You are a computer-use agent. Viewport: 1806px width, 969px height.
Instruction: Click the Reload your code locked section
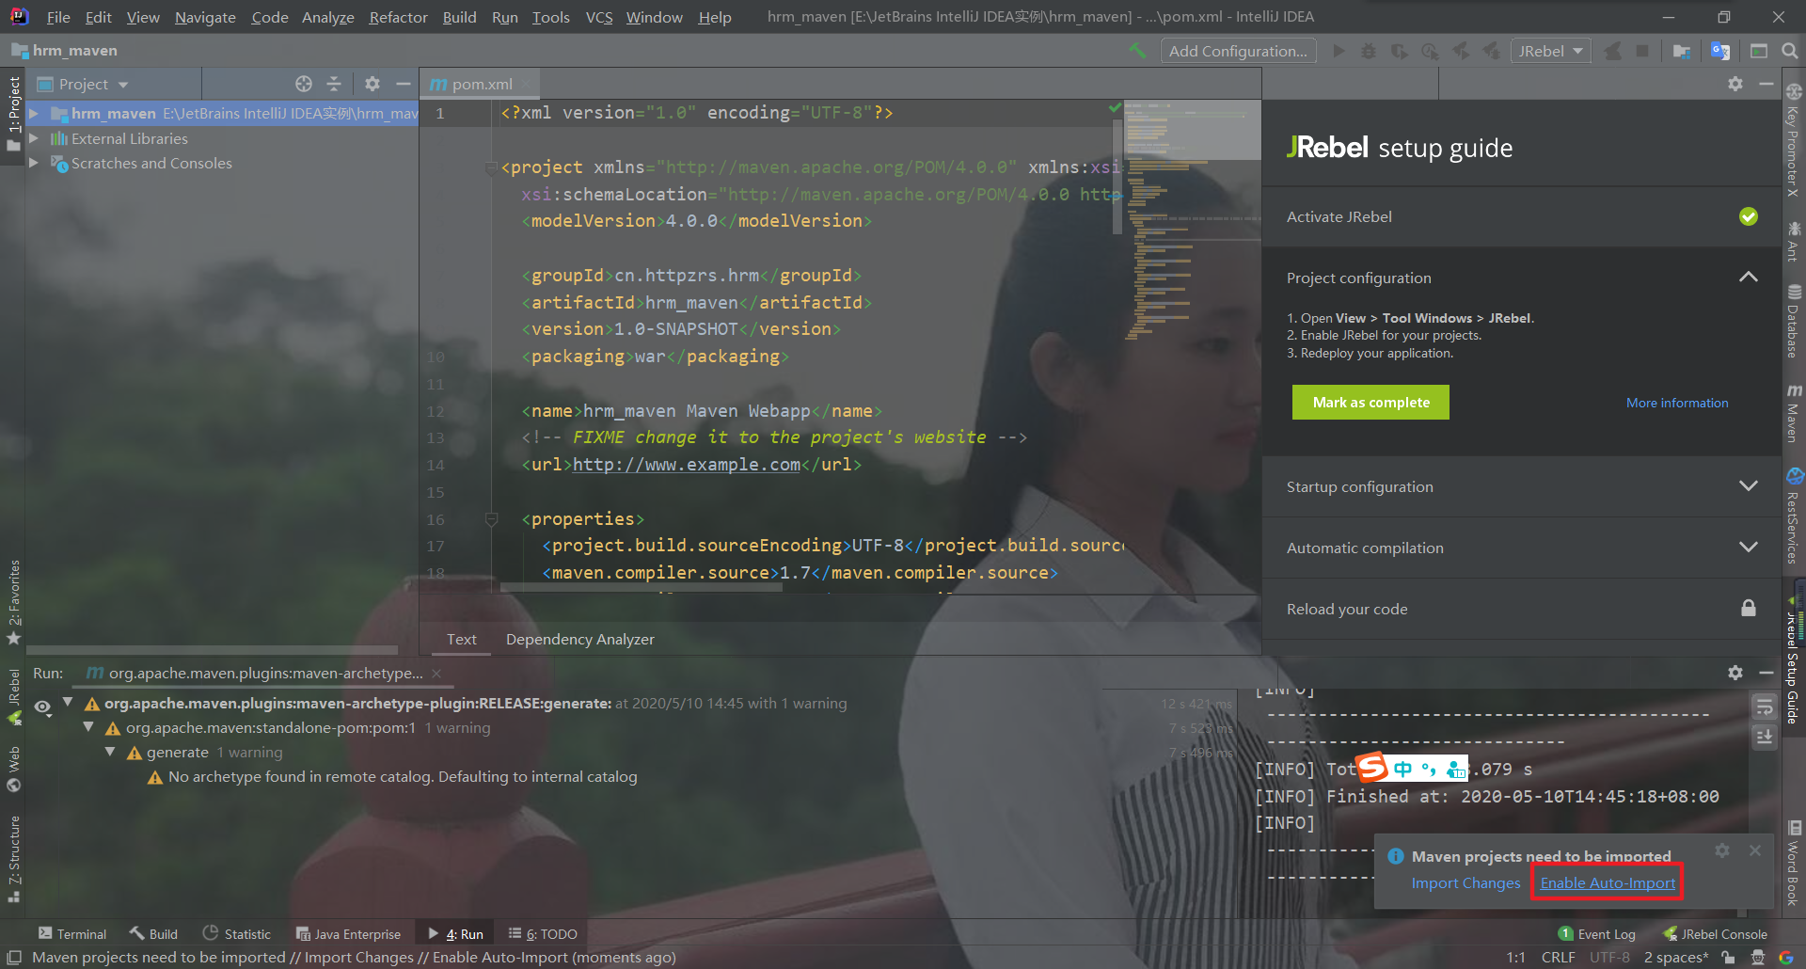(1521, 609)
